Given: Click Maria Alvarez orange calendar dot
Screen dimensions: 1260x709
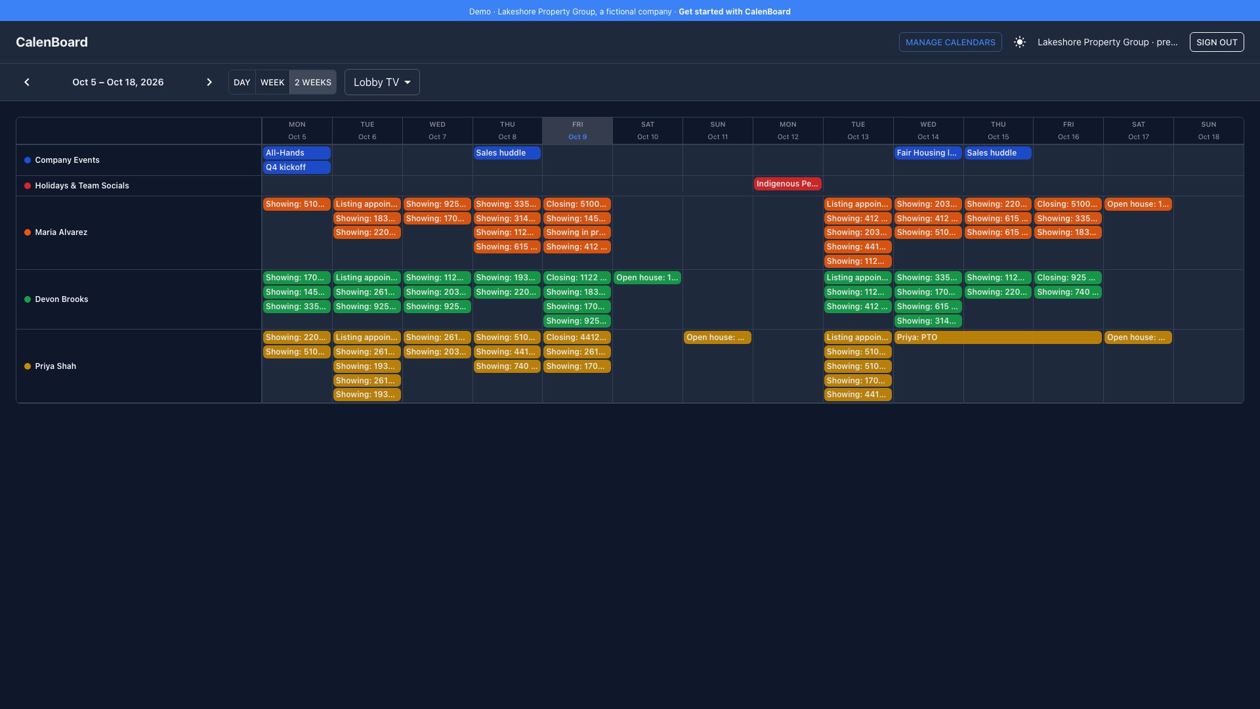Looking at the screenshot, I should point(28,232).
